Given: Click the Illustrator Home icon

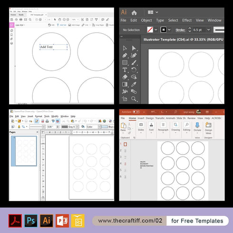Looking at the screenshot, I should coord(134,13).
